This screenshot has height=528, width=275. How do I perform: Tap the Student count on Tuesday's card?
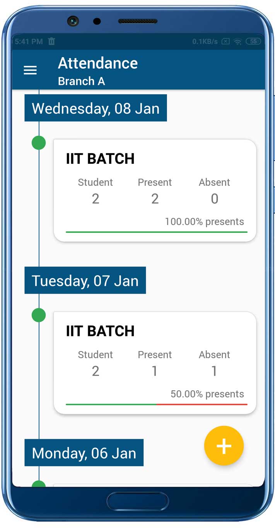[95, 371]
